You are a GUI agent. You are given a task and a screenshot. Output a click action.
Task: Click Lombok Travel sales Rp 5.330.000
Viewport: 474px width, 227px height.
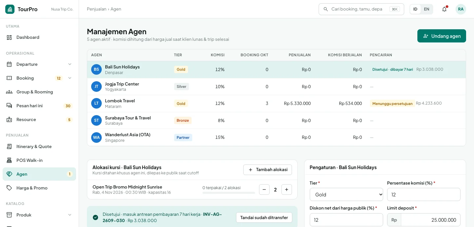tap(297, 103)
